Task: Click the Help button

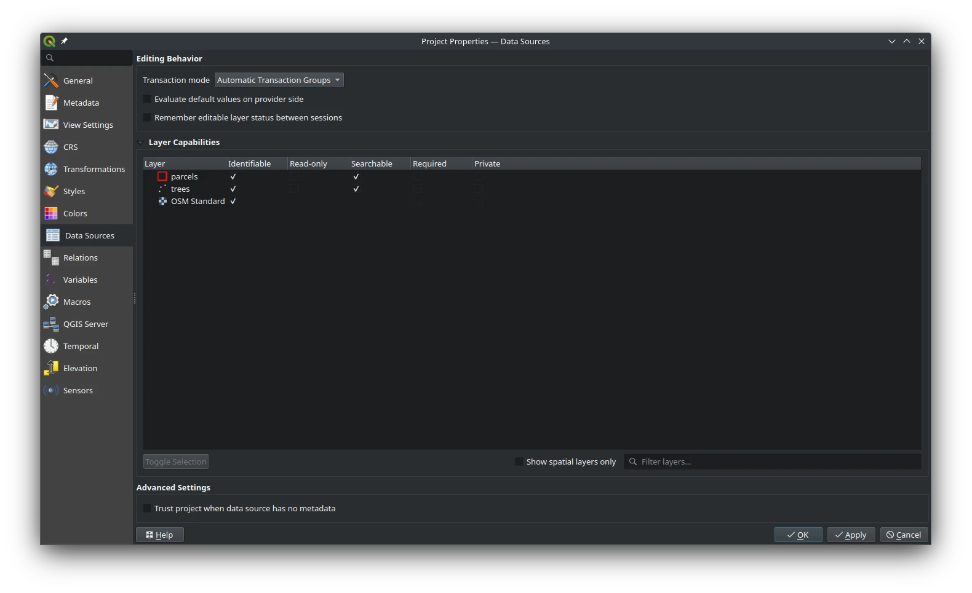Action: coord(160,535)
